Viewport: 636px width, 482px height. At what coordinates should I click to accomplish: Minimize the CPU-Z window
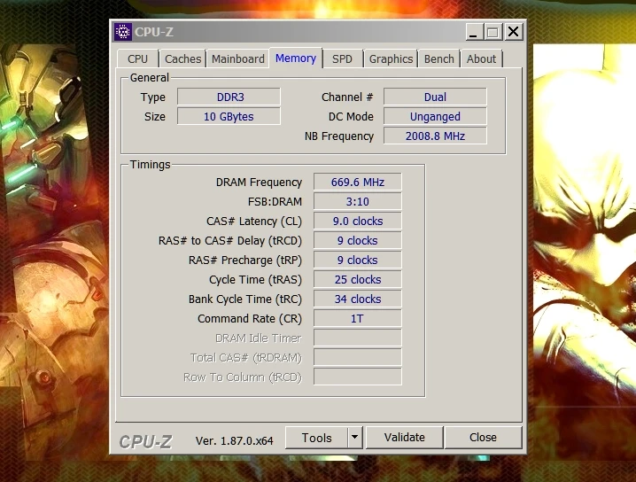pos(474,32)
